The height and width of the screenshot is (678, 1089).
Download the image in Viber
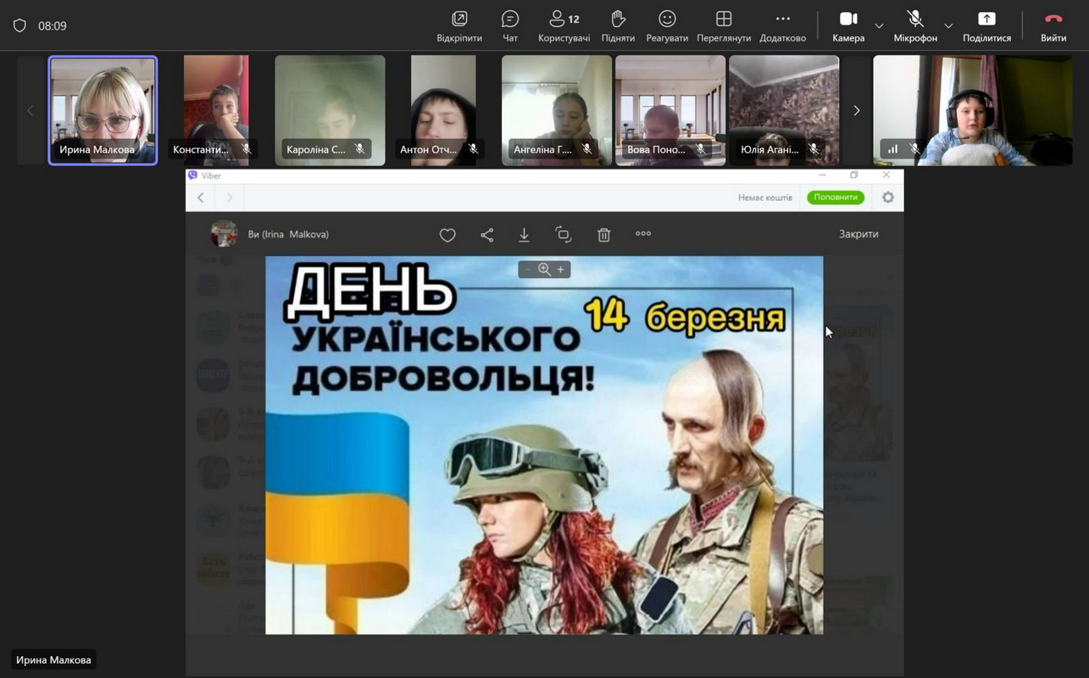524,235
